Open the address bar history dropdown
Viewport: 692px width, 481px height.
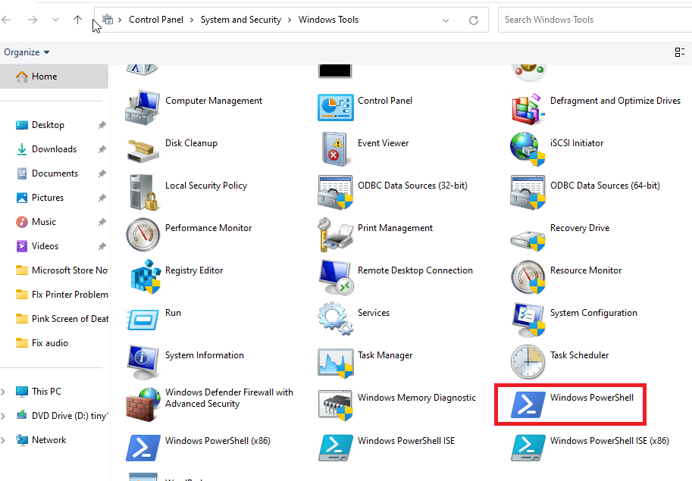[x=446, y=20]
